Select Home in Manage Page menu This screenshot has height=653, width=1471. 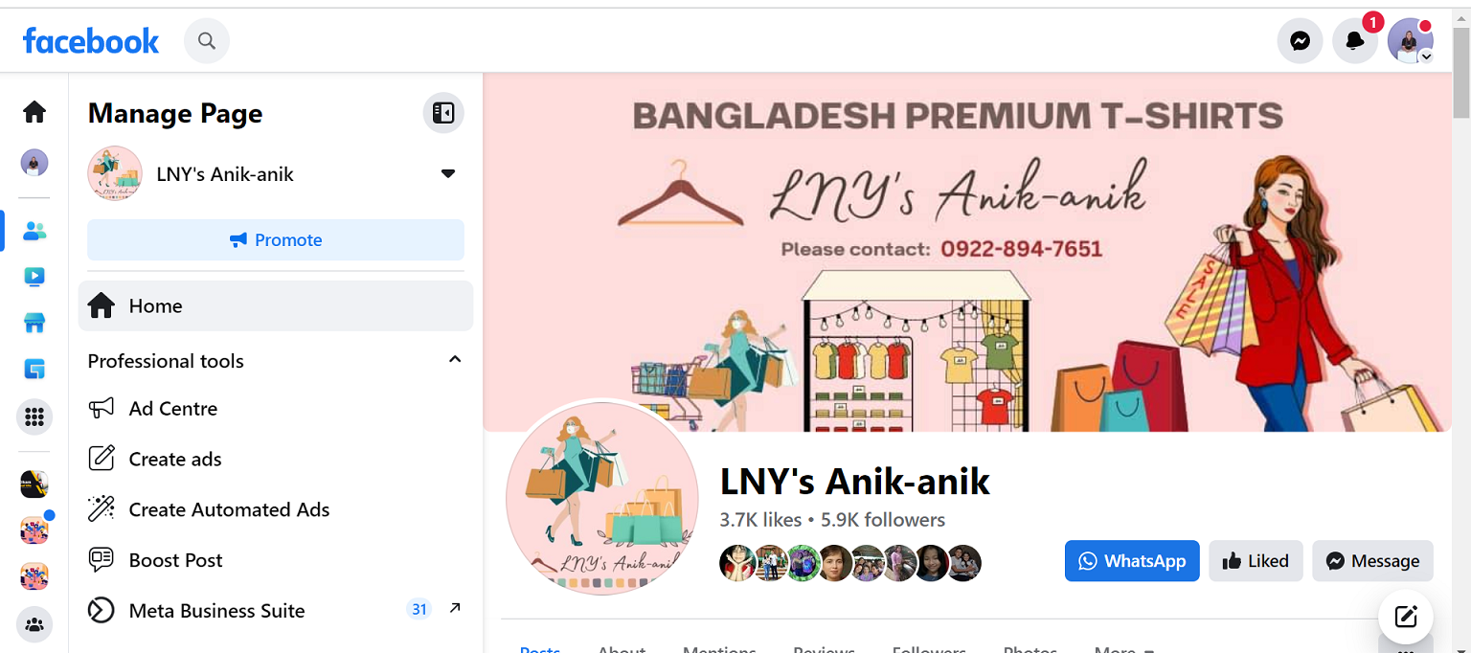tap(276, 305)
